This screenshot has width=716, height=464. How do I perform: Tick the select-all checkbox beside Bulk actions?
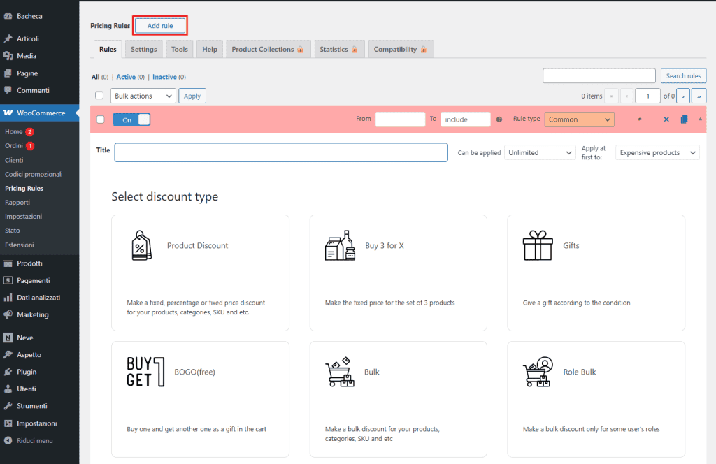click(x=99, y=95)
